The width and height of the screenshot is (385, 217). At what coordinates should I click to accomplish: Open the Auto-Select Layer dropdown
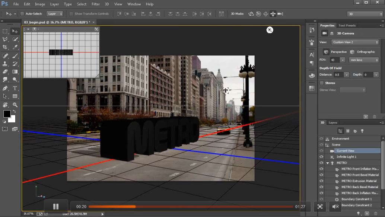[55, 14]
